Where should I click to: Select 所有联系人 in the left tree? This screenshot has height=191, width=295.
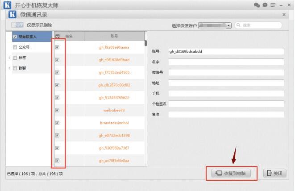click(x=28, y=37)
